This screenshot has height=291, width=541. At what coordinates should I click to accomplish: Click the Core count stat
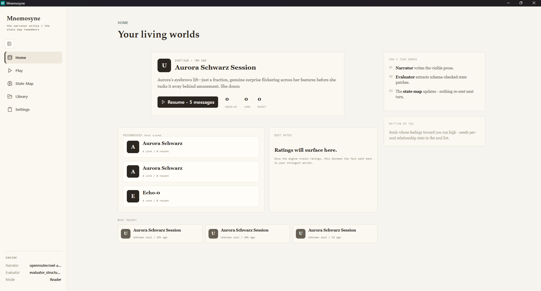247,102
